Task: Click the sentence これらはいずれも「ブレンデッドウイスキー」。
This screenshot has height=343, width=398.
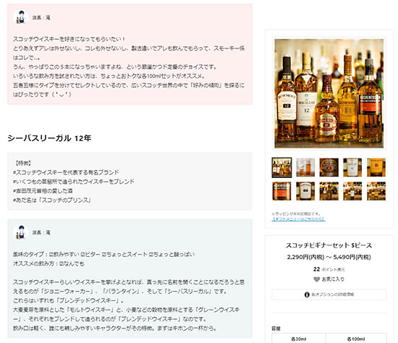Action: tap(69, 300)
